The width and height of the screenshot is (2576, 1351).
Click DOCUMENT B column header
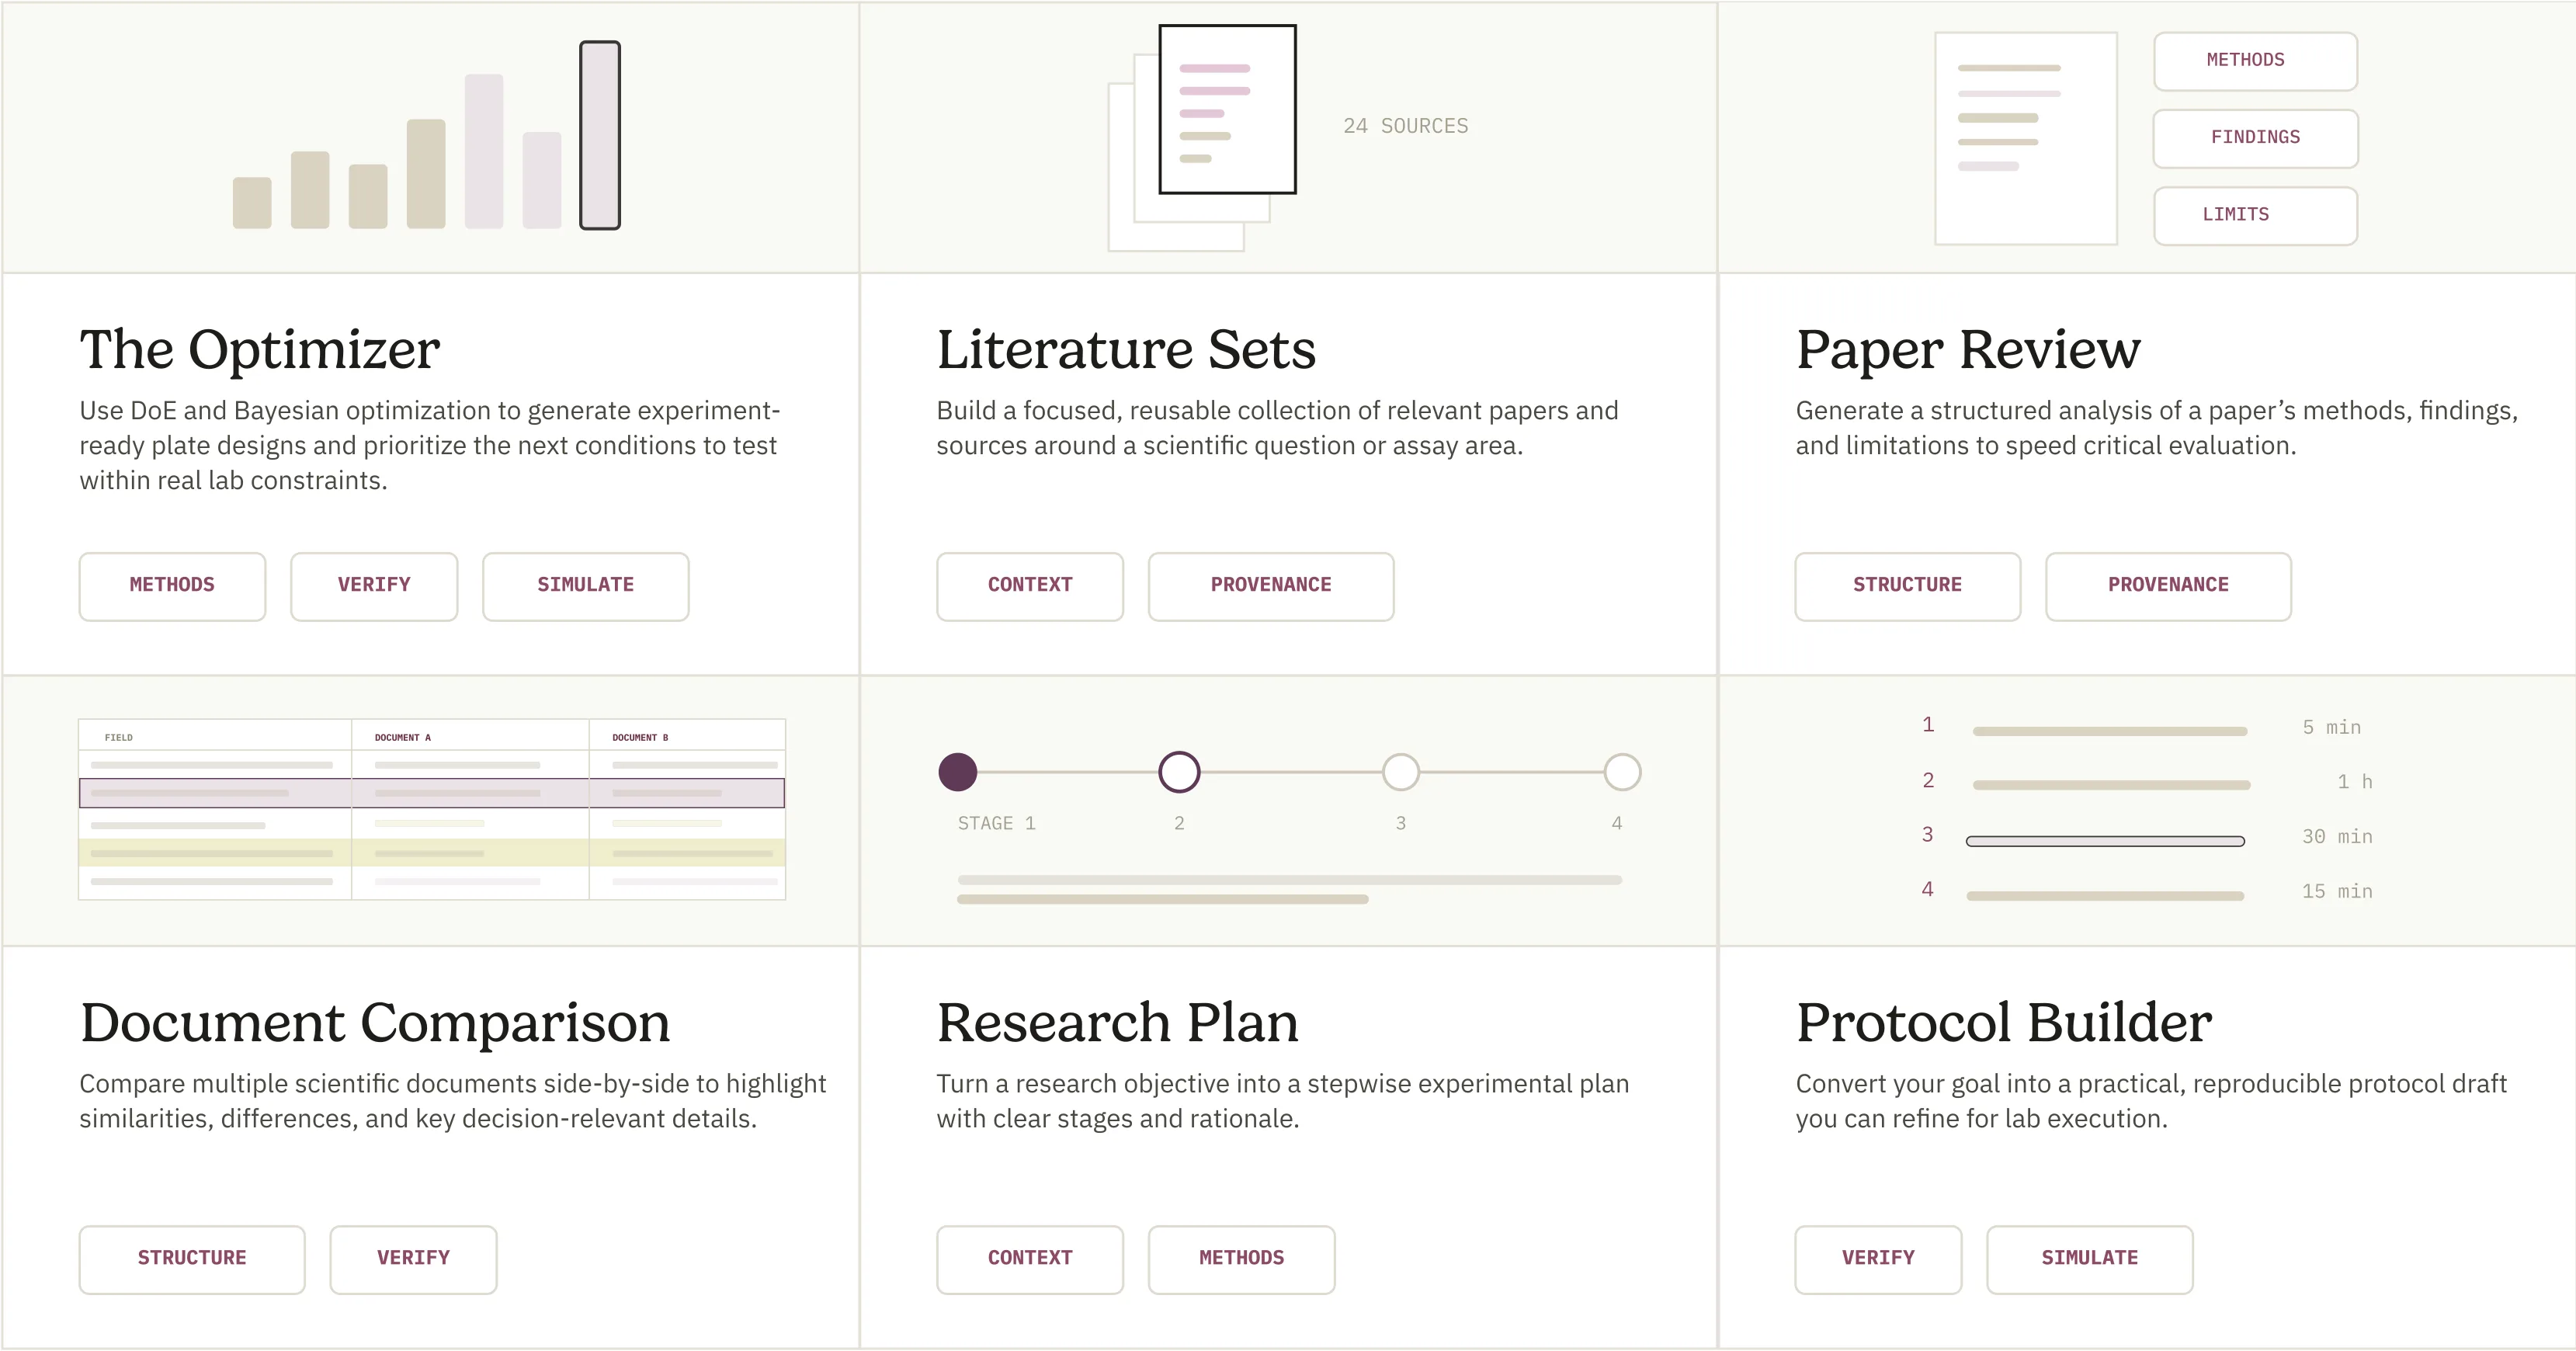tap(640, 737)
